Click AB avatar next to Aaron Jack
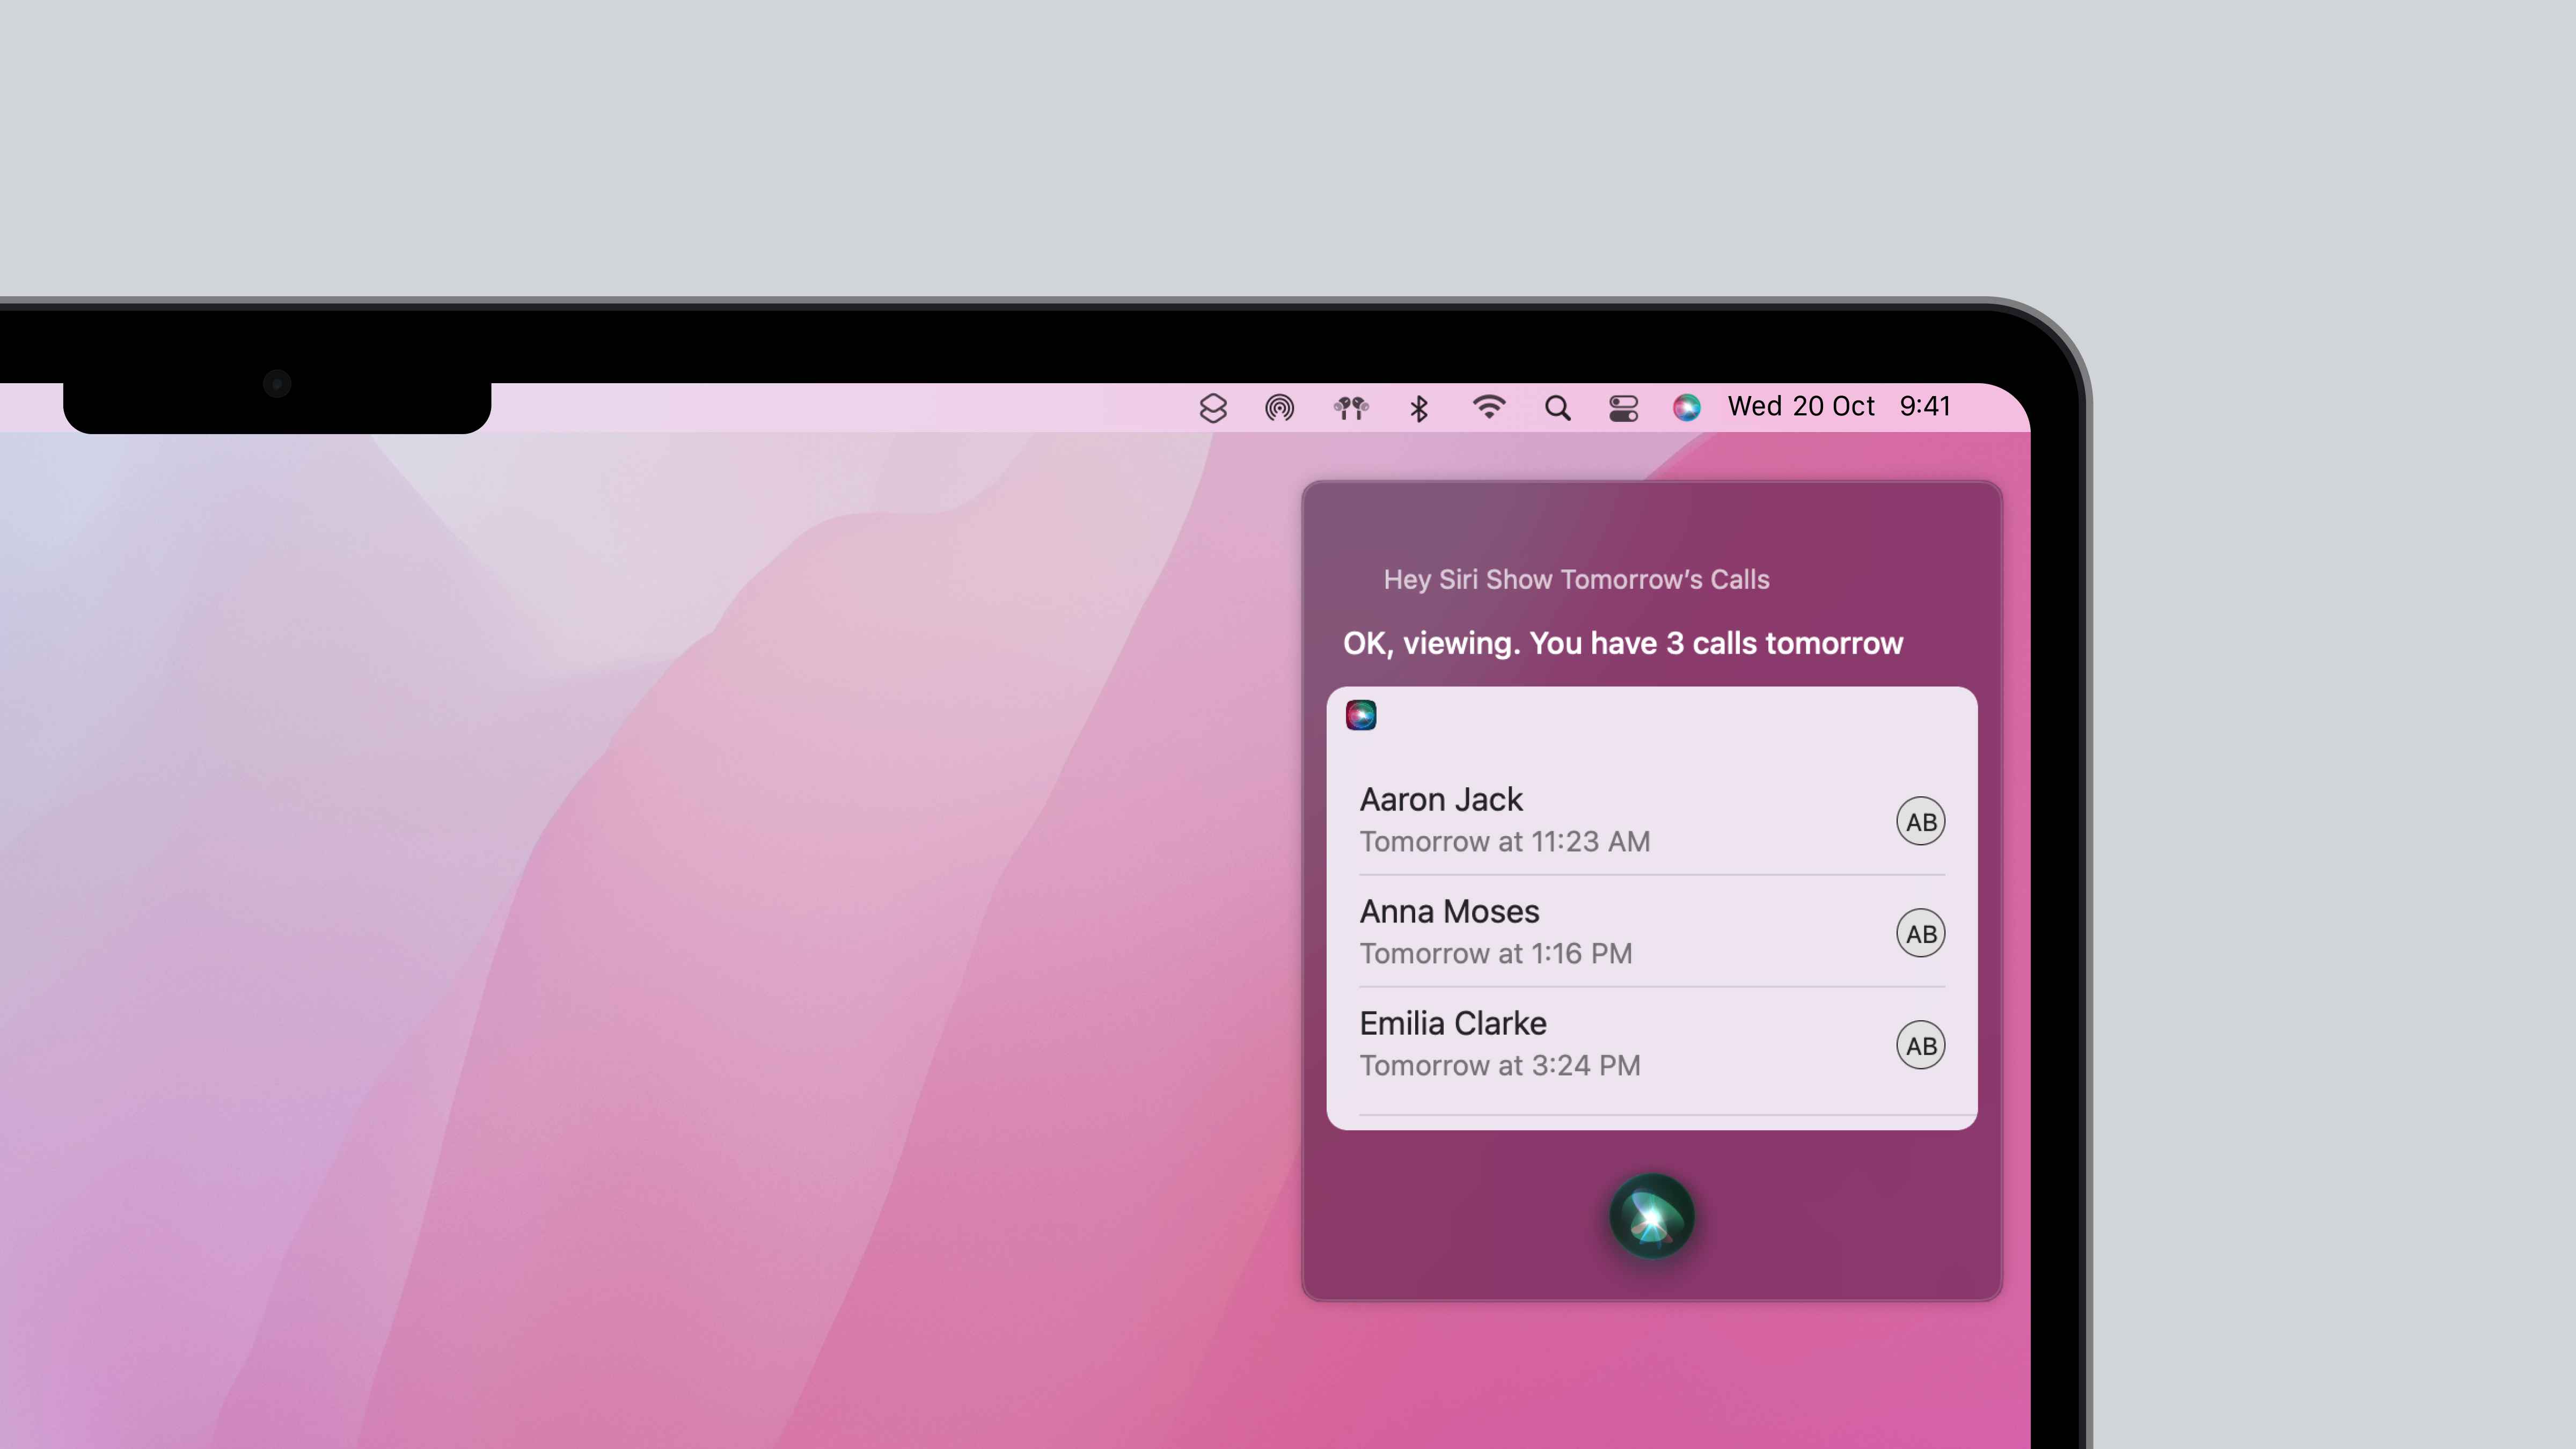 coord(1920,821)
